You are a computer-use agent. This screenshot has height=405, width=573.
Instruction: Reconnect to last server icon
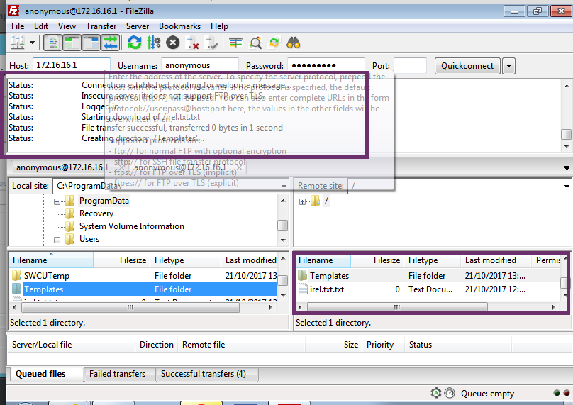coord(211,43)
